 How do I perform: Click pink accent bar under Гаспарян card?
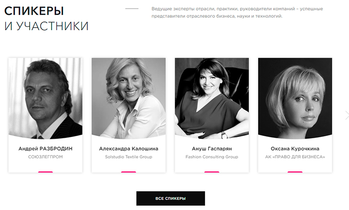pos(212,172)
